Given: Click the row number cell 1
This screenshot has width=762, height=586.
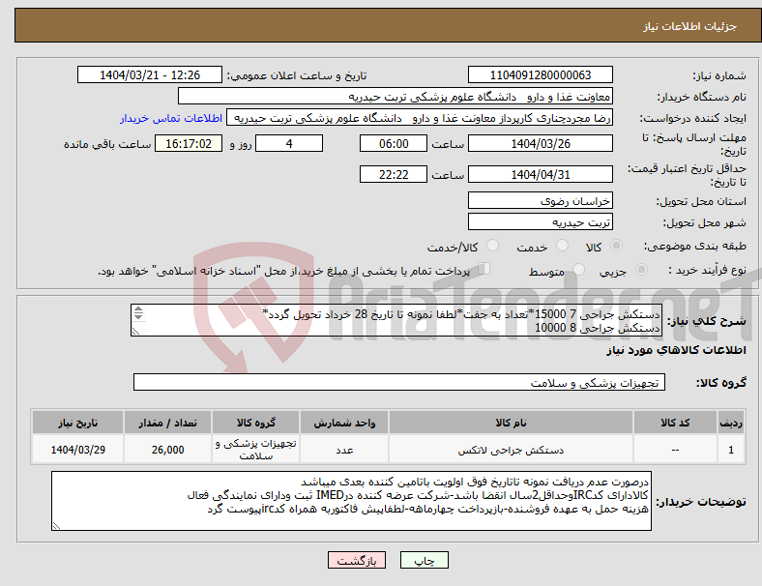Looking at the screenshot, I should 731,450.
